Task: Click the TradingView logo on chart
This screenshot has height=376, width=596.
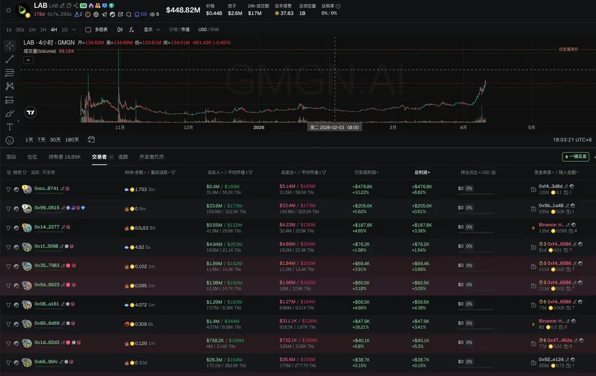Action: coord(31,112)
